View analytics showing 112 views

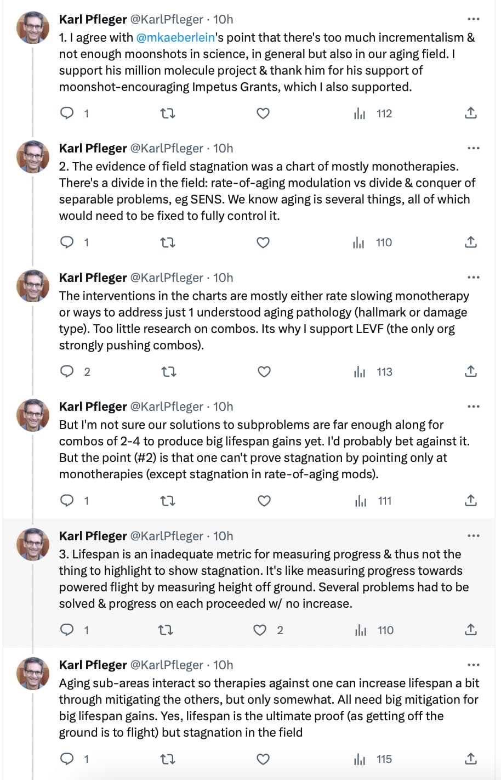373,114
